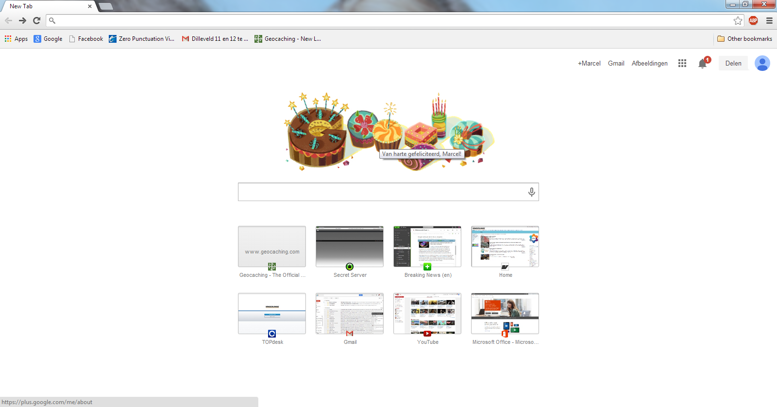Click the Google search input box
This screenshot has width=777, height=407.
[381, 192]
